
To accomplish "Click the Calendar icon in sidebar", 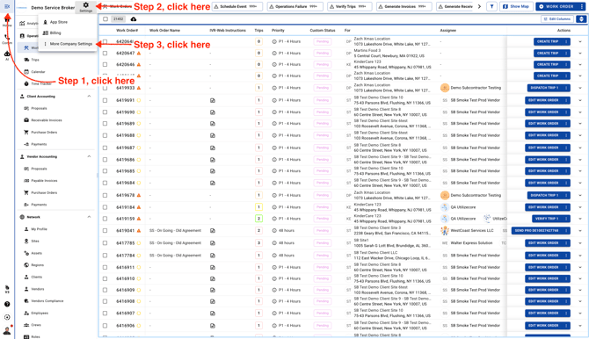I will pos(26,72).
